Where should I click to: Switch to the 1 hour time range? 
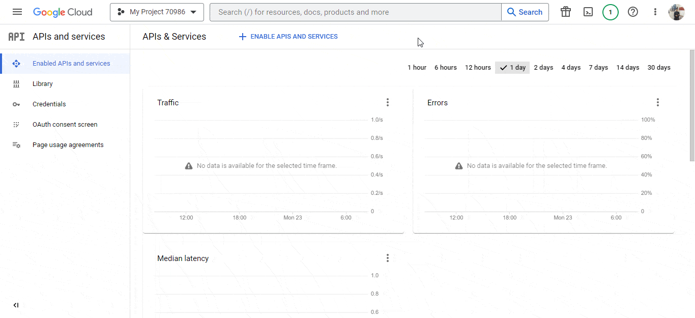pyautogui.click(x=417, y=67)
